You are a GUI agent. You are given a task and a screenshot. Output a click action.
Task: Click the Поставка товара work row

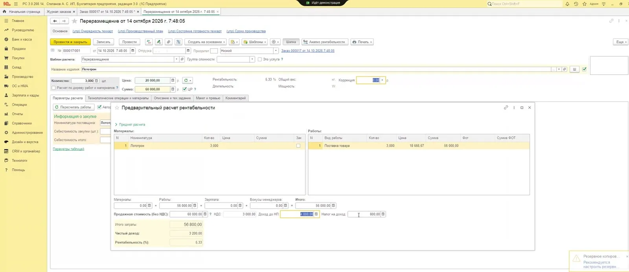(419, 146)
